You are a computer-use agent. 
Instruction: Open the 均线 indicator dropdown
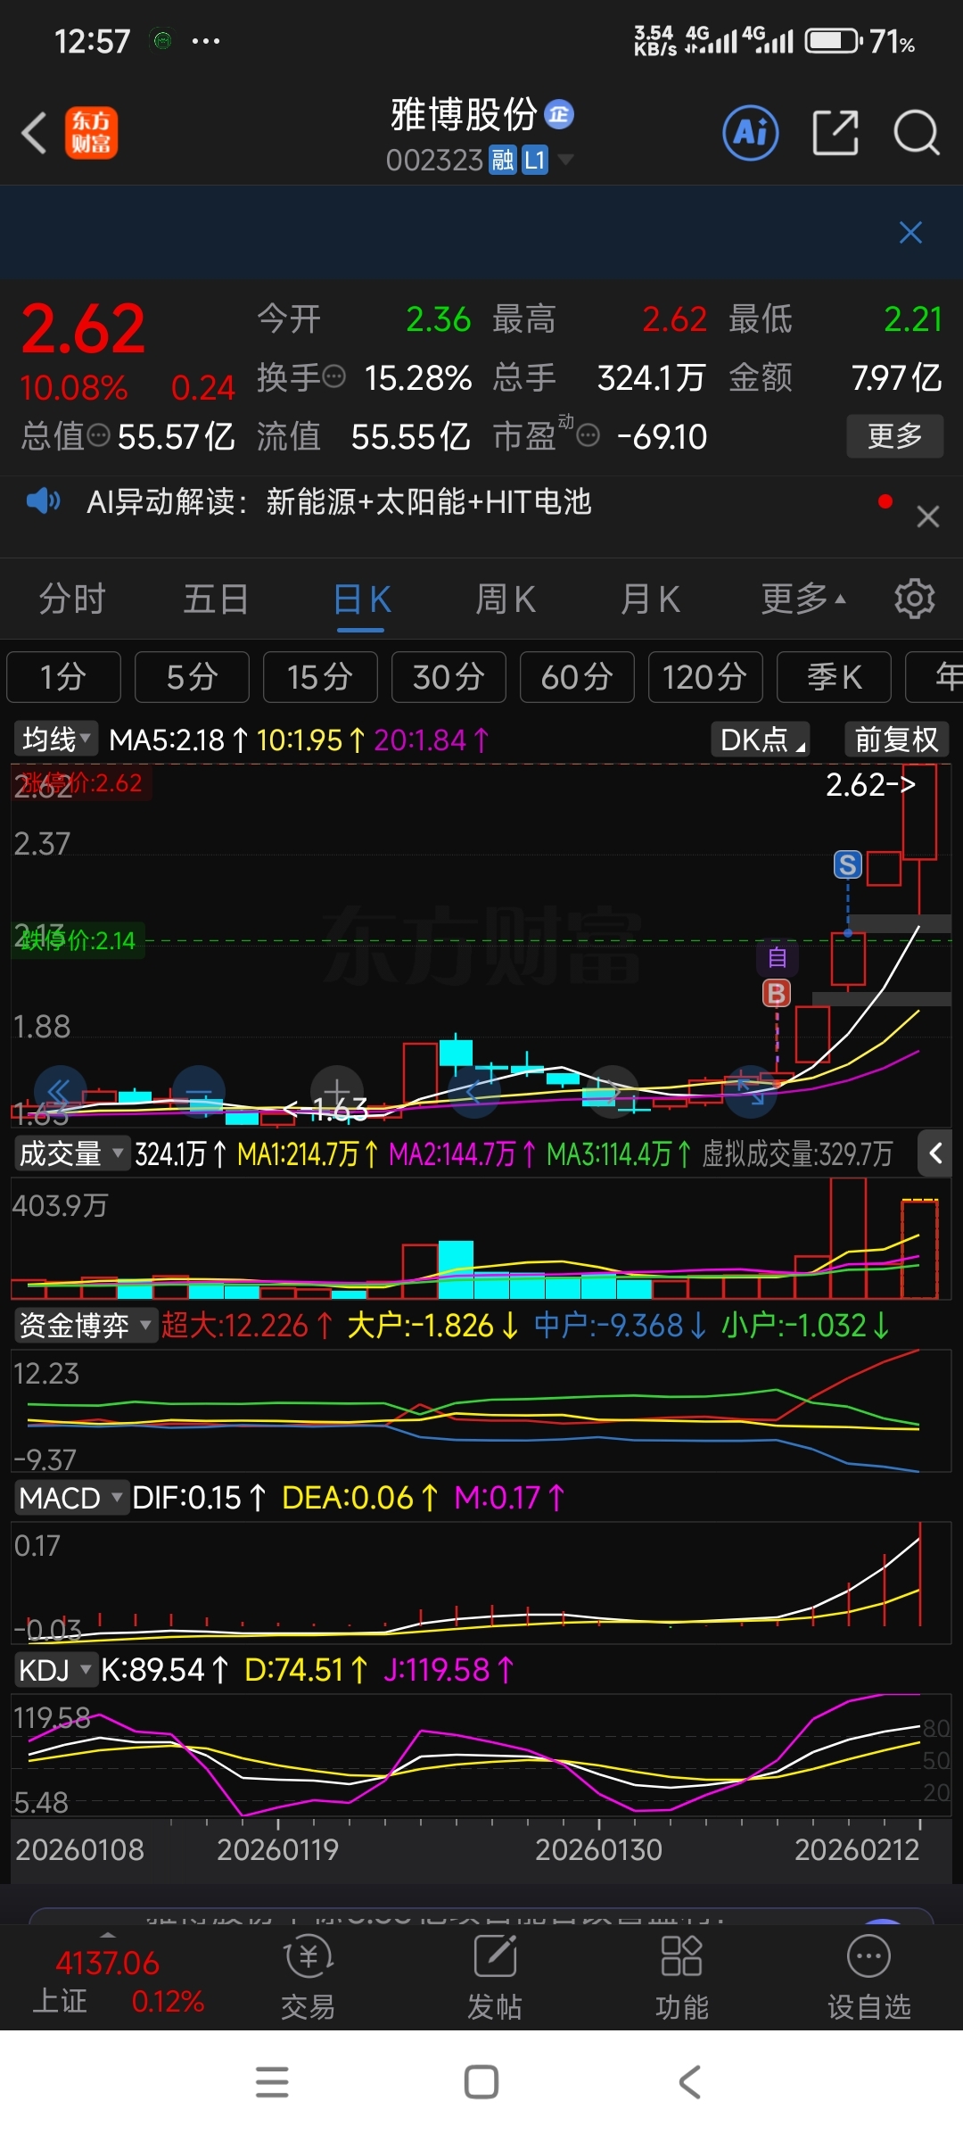[x=55, y=739]
